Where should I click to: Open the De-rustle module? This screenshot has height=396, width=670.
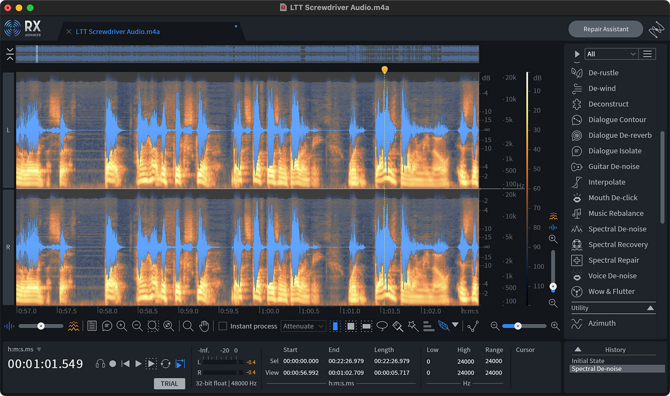(603, 73)
